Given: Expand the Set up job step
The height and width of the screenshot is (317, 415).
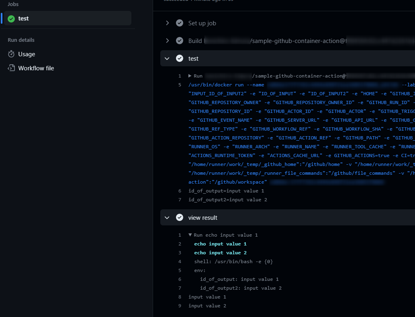Looking at the screenshot, I should 167,23.
